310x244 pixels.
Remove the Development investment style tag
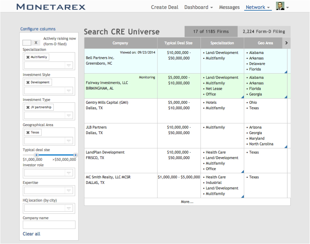(x=28, y=82)
